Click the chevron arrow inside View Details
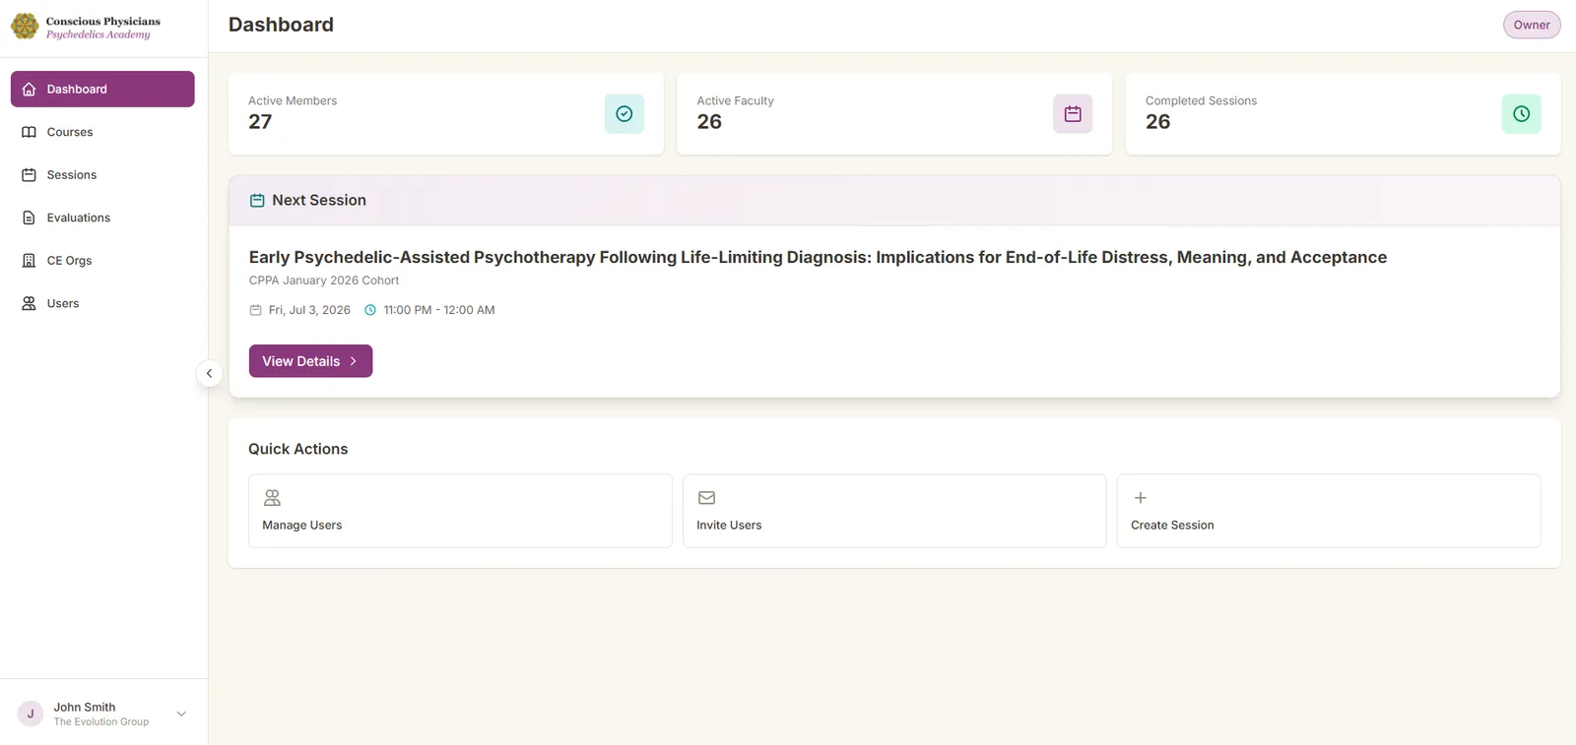Screen dimensions: 1576x745 (x=354, y=361)
